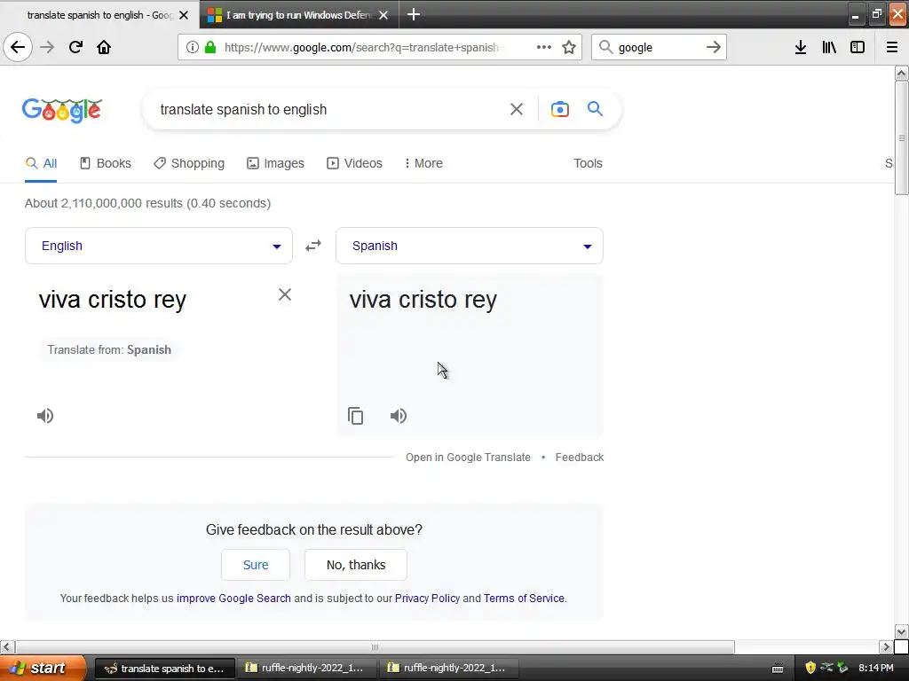Click the browser forward arrow
Viewport: 909px width, 681px height.
point(47,47)
